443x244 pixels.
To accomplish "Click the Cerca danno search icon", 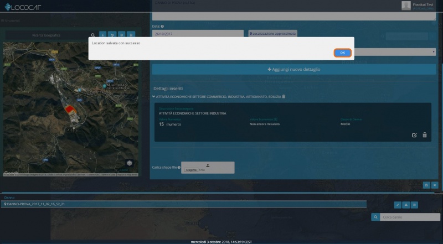I will (375, 218).
